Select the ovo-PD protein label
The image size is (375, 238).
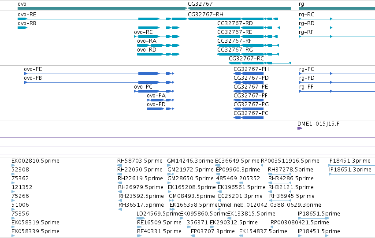156,104
